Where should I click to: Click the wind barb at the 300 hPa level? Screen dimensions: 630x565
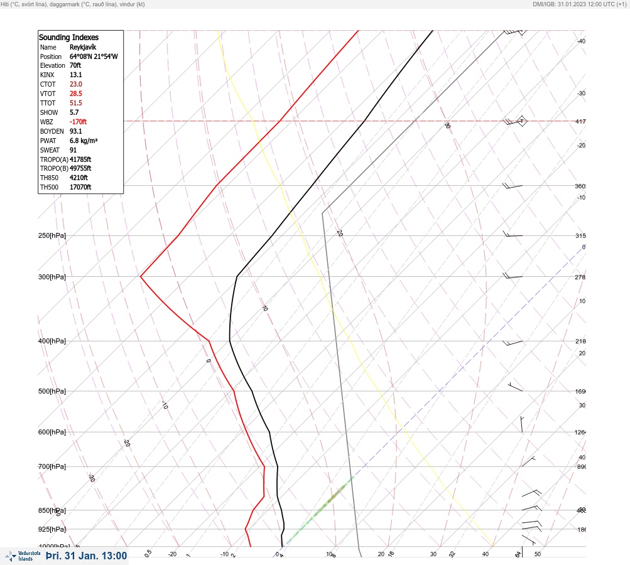coord(513,276)
